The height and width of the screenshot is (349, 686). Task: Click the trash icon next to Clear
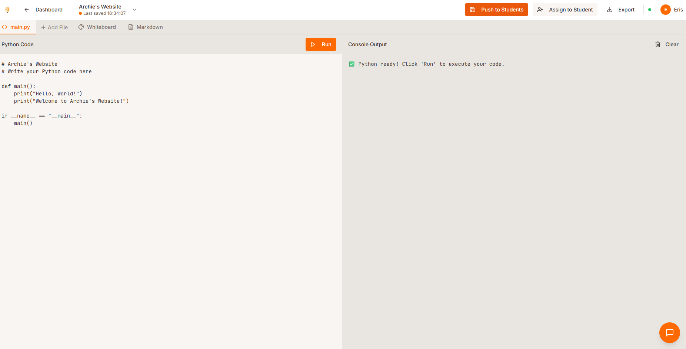click(657, 44)
